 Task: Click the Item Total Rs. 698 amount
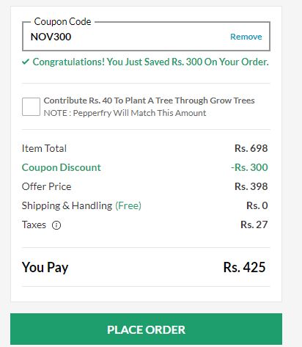point(251,148)
